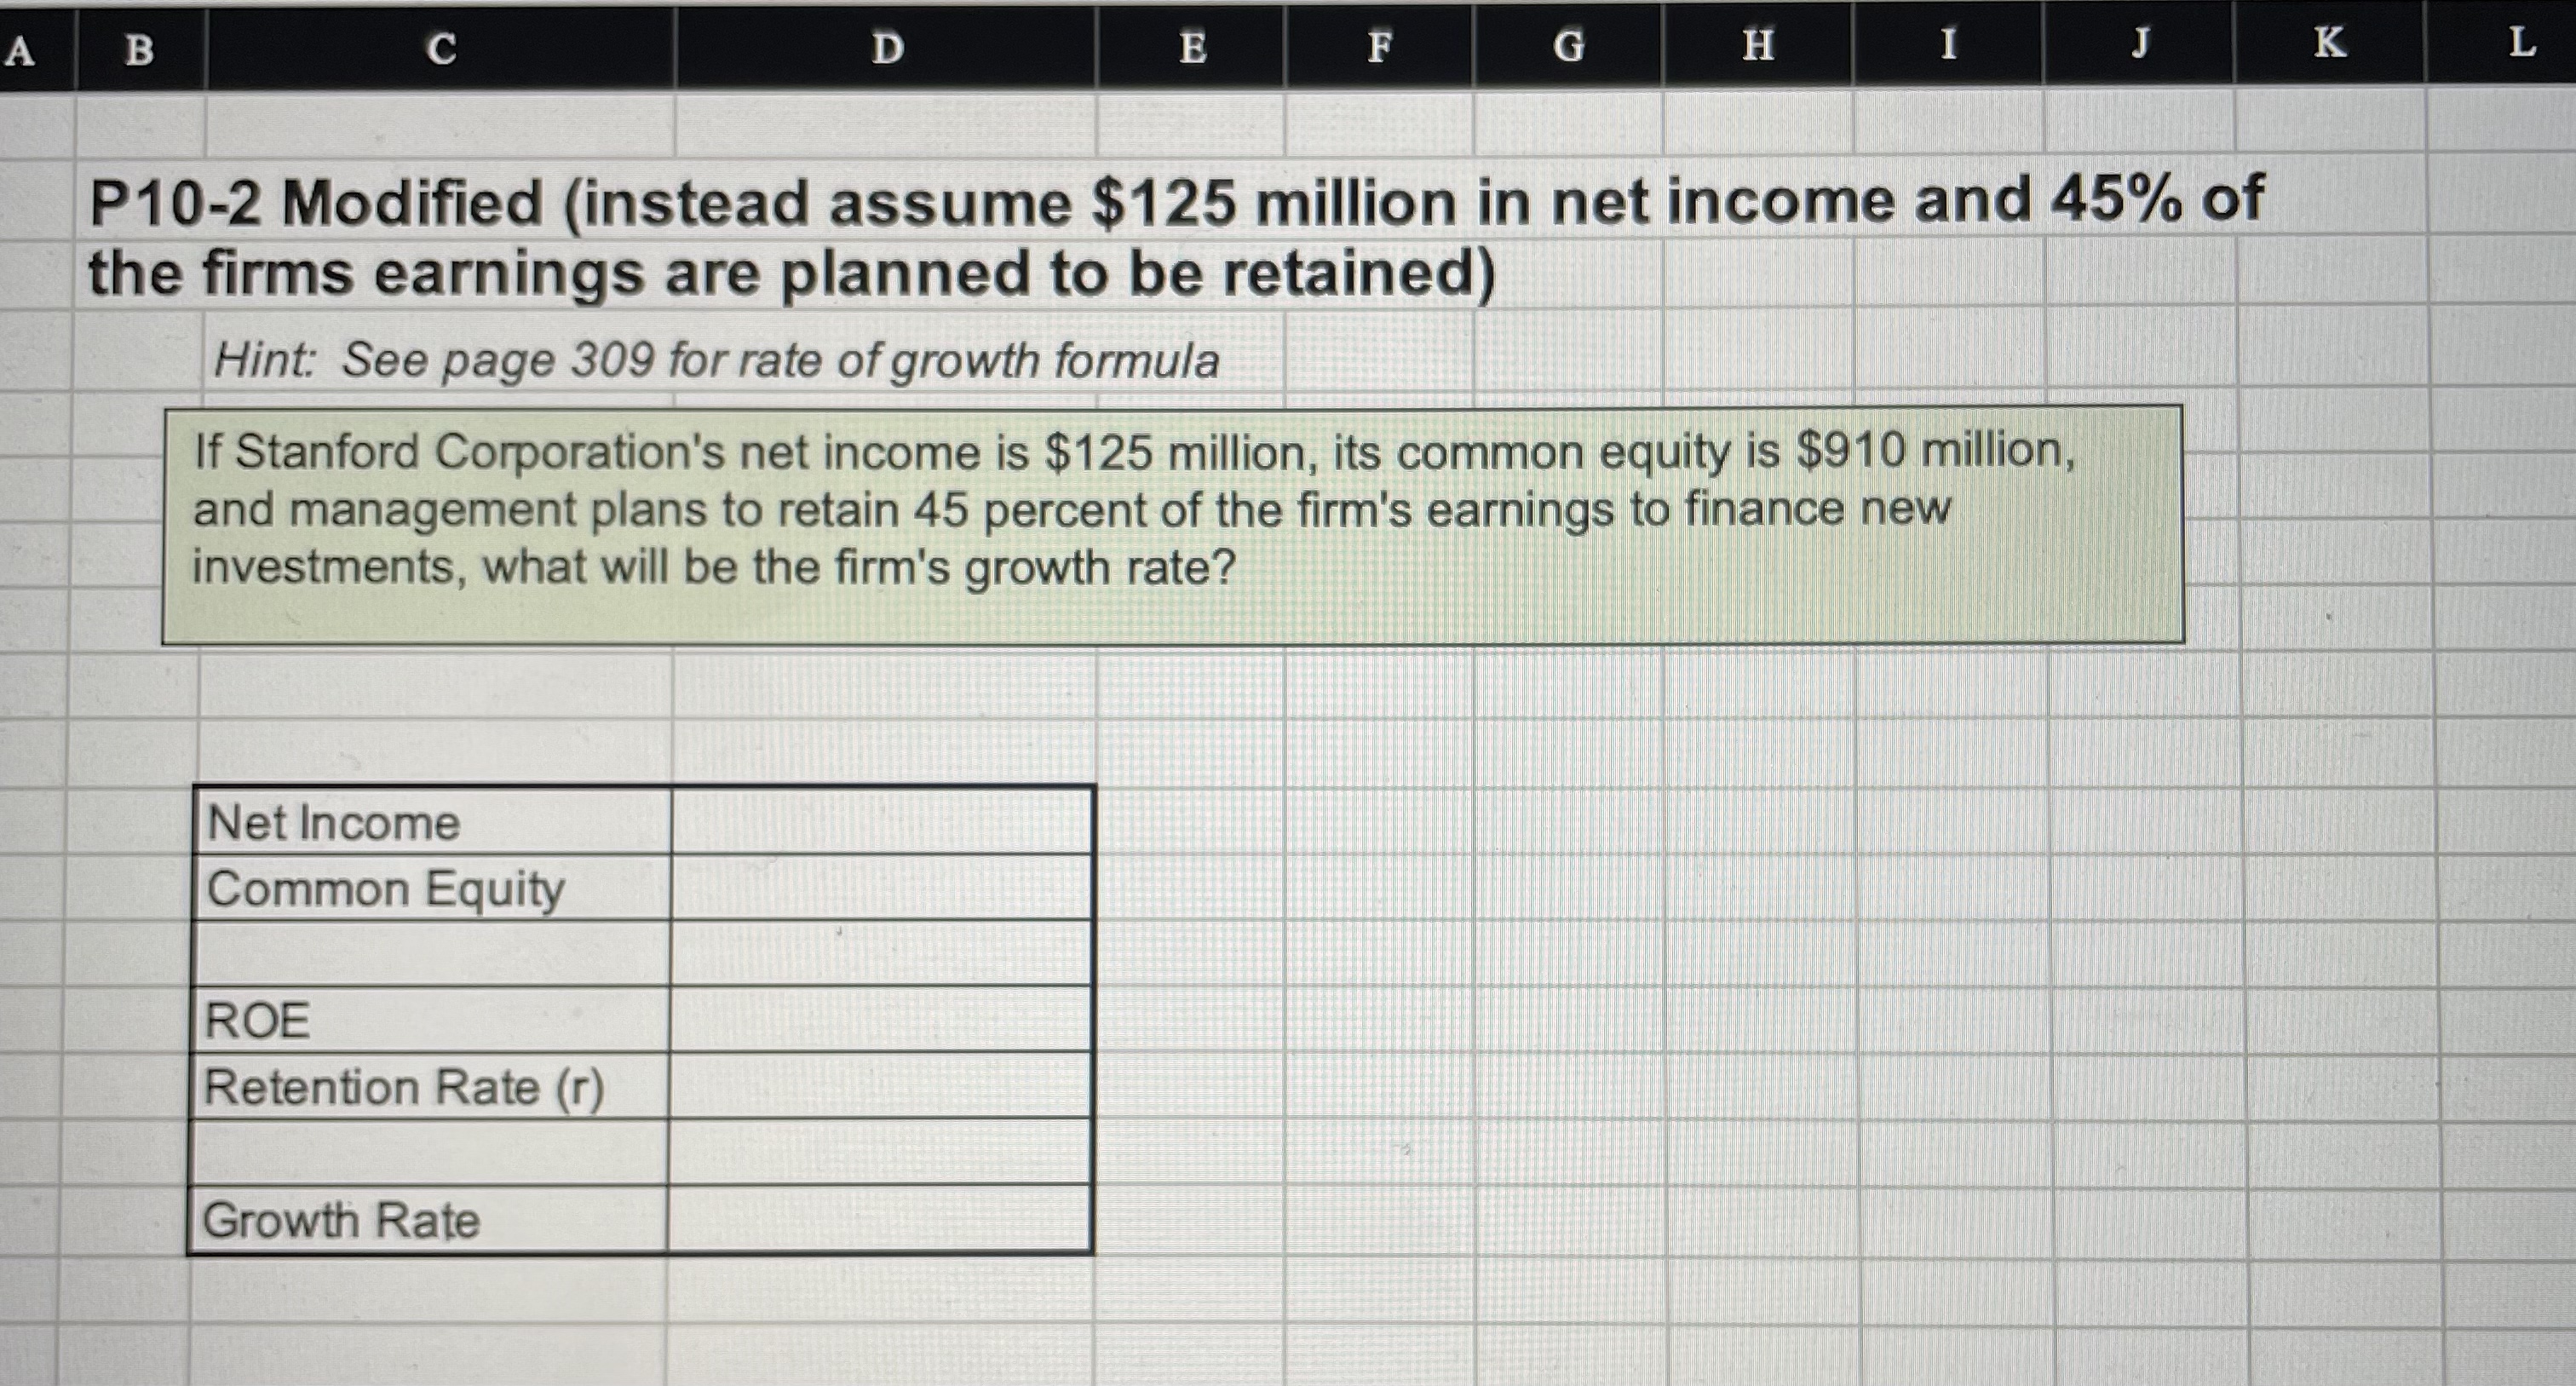Select the Retention Rate value cell

click(x=880, y=1086)
